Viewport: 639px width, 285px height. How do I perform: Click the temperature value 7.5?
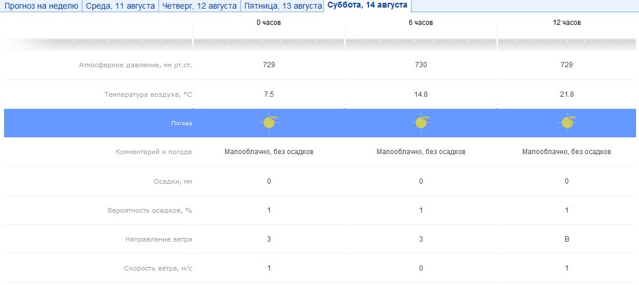pyautogui.click(x=269, y=94)
